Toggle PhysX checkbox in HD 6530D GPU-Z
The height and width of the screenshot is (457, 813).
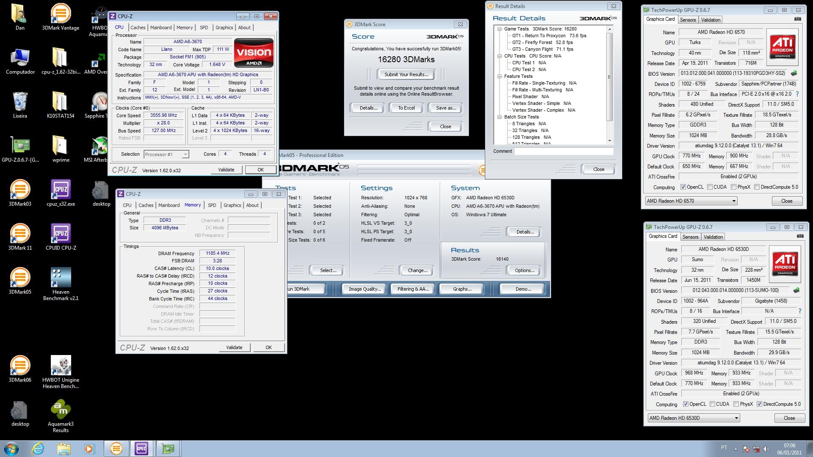tap(736, 404)
